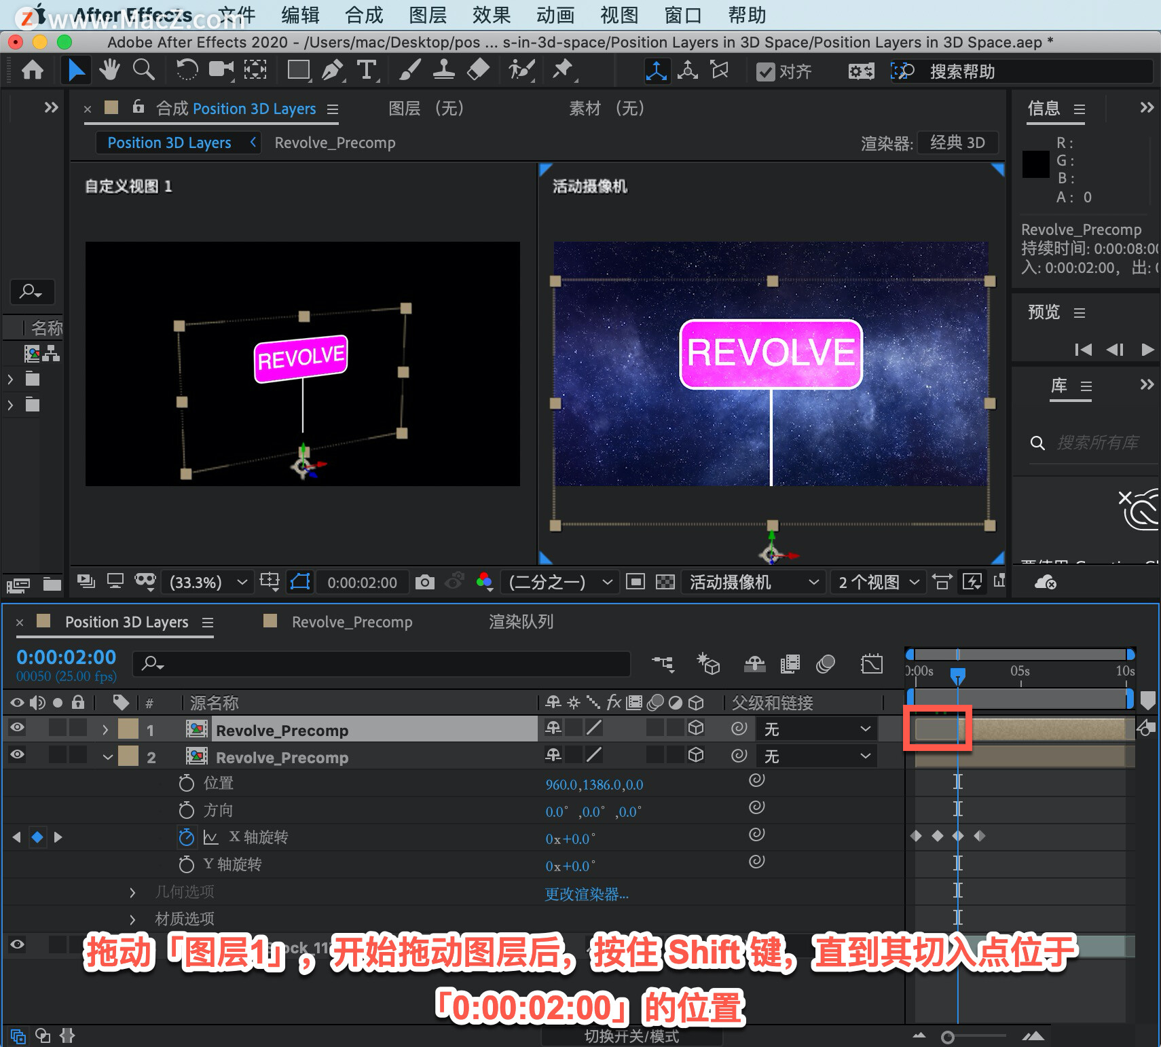The image size is (1161, 1047).
Task: Expand the 材质选项 group
Action: pos(133,919)
